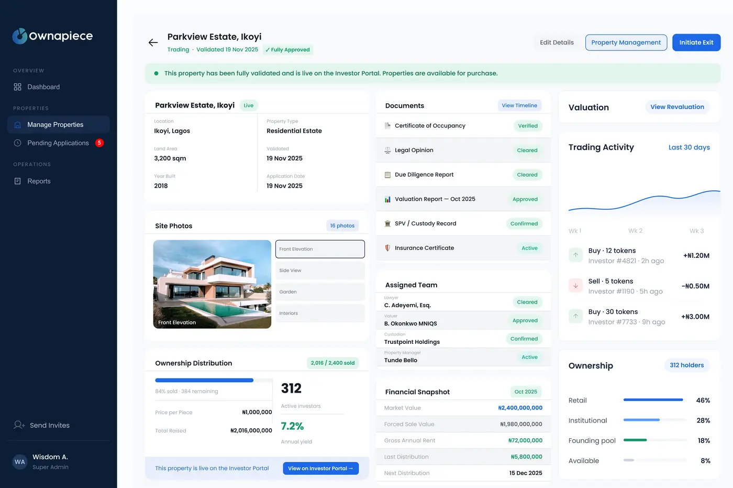Click the Due Diligence Report icon
733x488 pixels.
388,175
